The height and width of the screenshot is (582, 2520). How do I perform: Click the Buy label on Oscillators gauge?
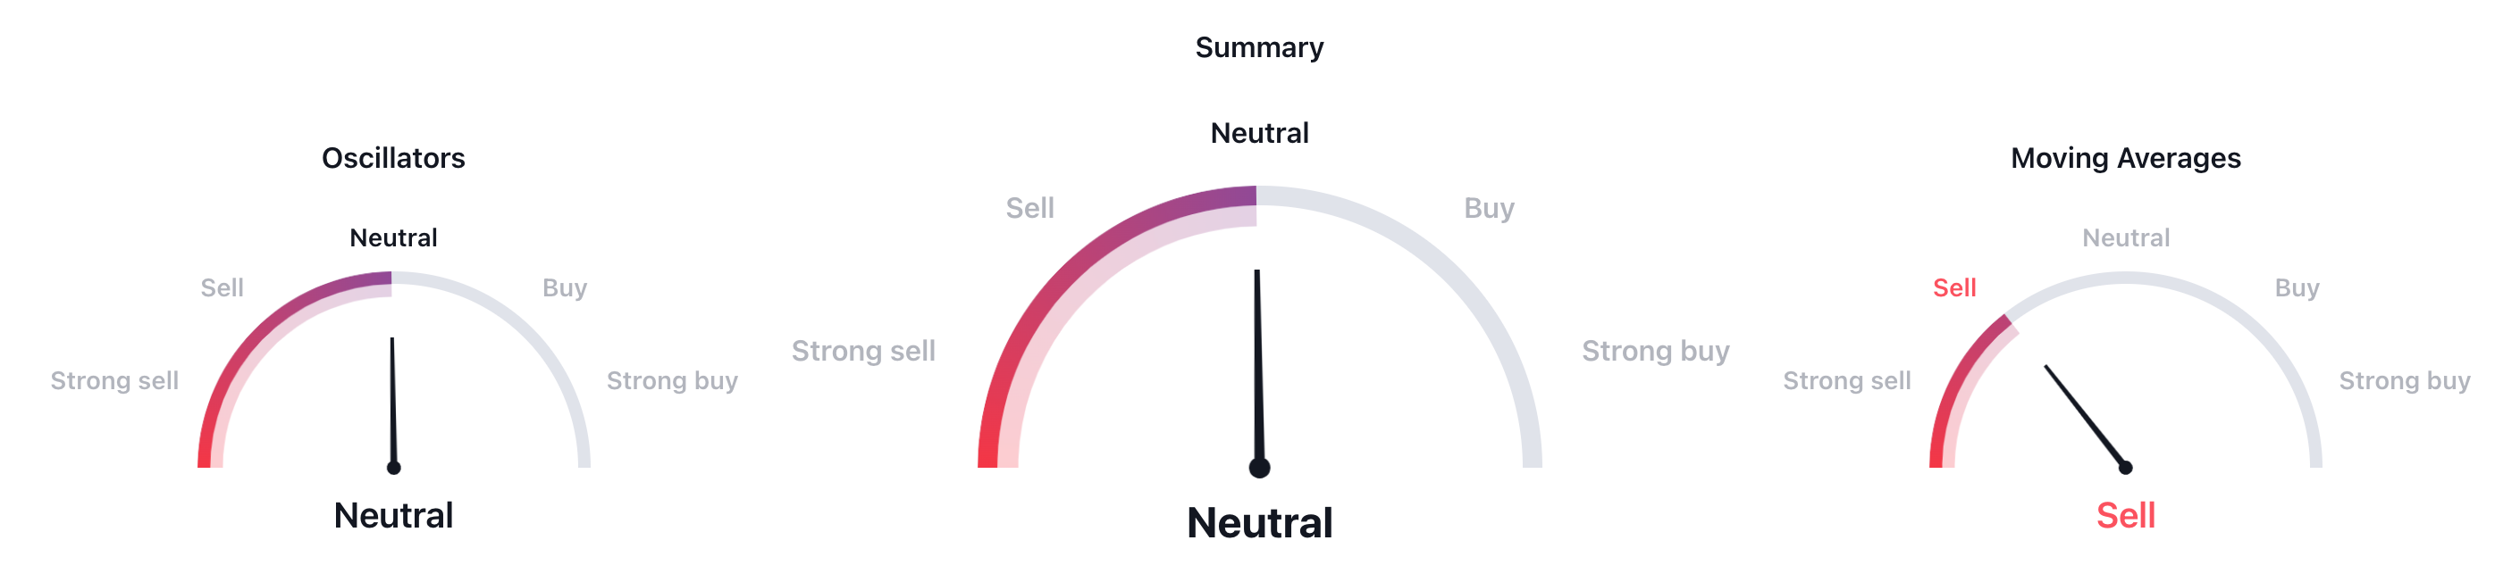[565, 288]
